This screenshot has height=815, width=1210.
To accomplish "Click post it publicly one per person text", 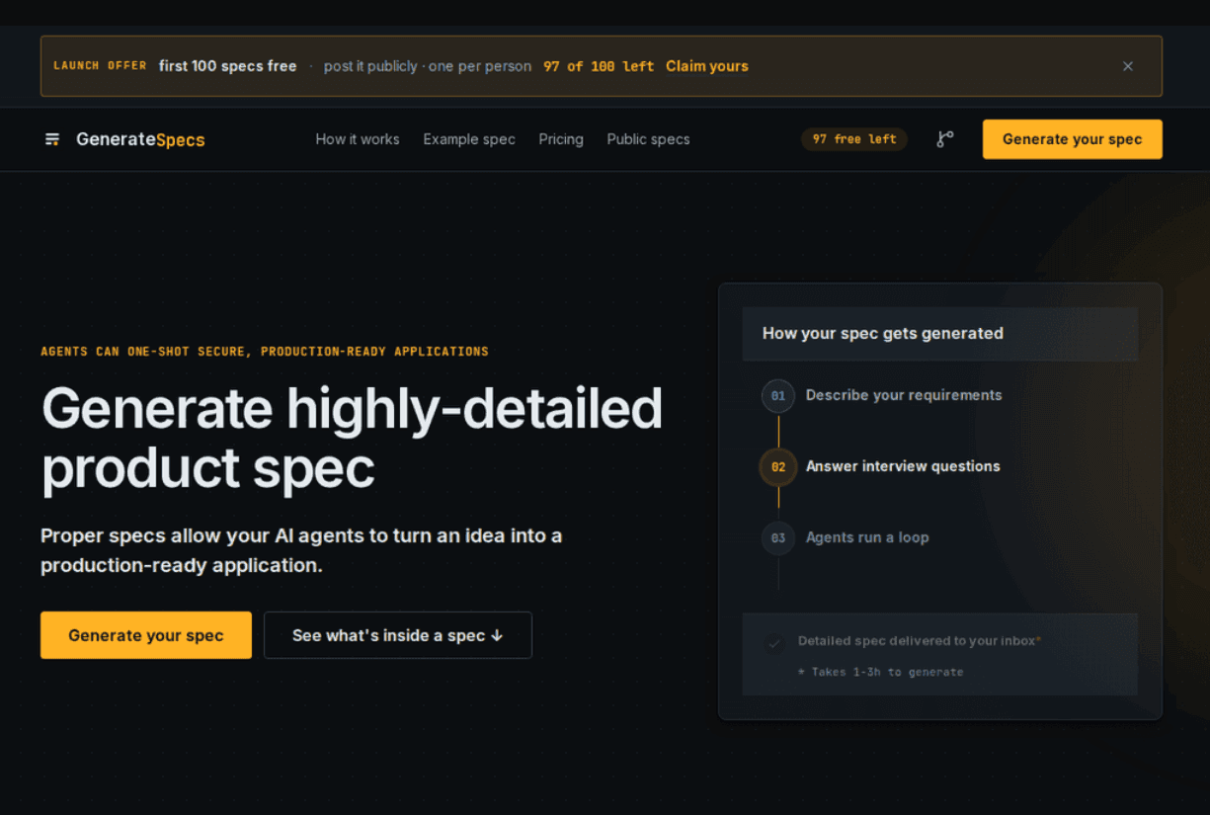I will (428, 66).
